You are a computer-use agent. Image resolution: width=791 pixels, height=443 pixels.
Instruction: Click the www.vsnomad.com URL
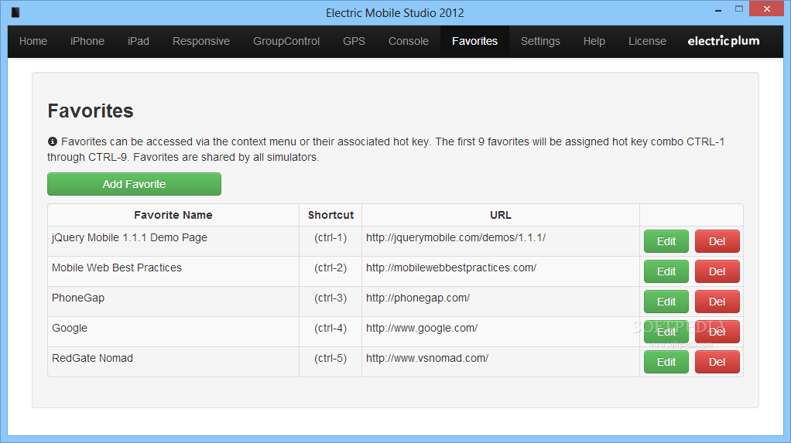tap(427, 358)
